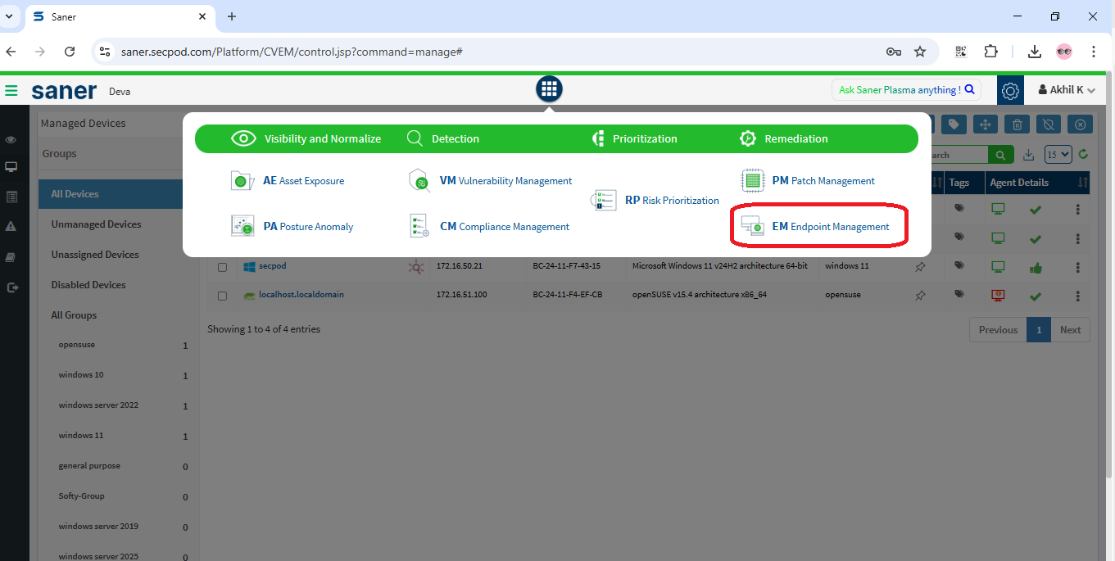
Task: Open the book icon in sidebar
Action: tap(11, 257)
